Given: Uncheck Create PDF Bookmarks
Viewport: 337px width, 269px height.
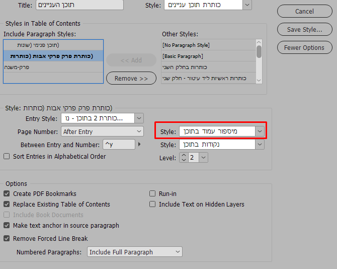Looking at the screenshot, I should click(7, 193).
